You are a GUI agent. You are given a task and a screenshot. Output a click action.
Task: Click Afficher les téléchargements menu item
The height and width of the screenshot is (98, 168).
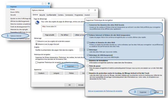click(x=20, y=21)
